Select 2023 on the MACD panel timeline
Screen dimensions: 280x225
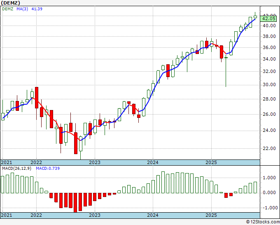(95, 215)
